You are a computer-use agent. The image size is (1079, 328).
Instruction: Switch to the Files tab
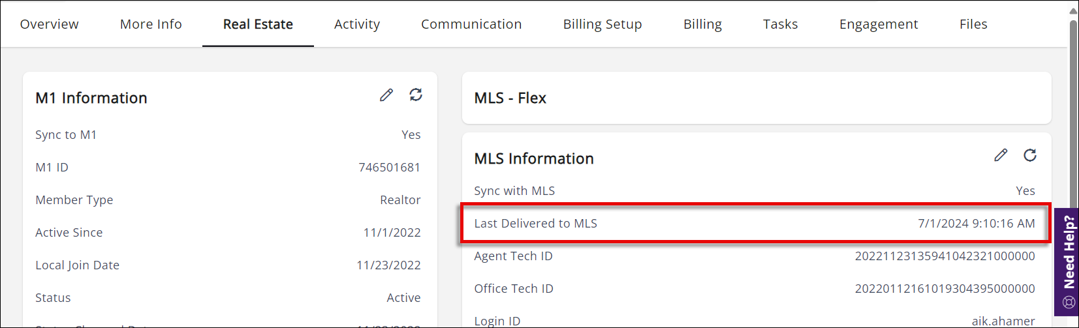973,24
